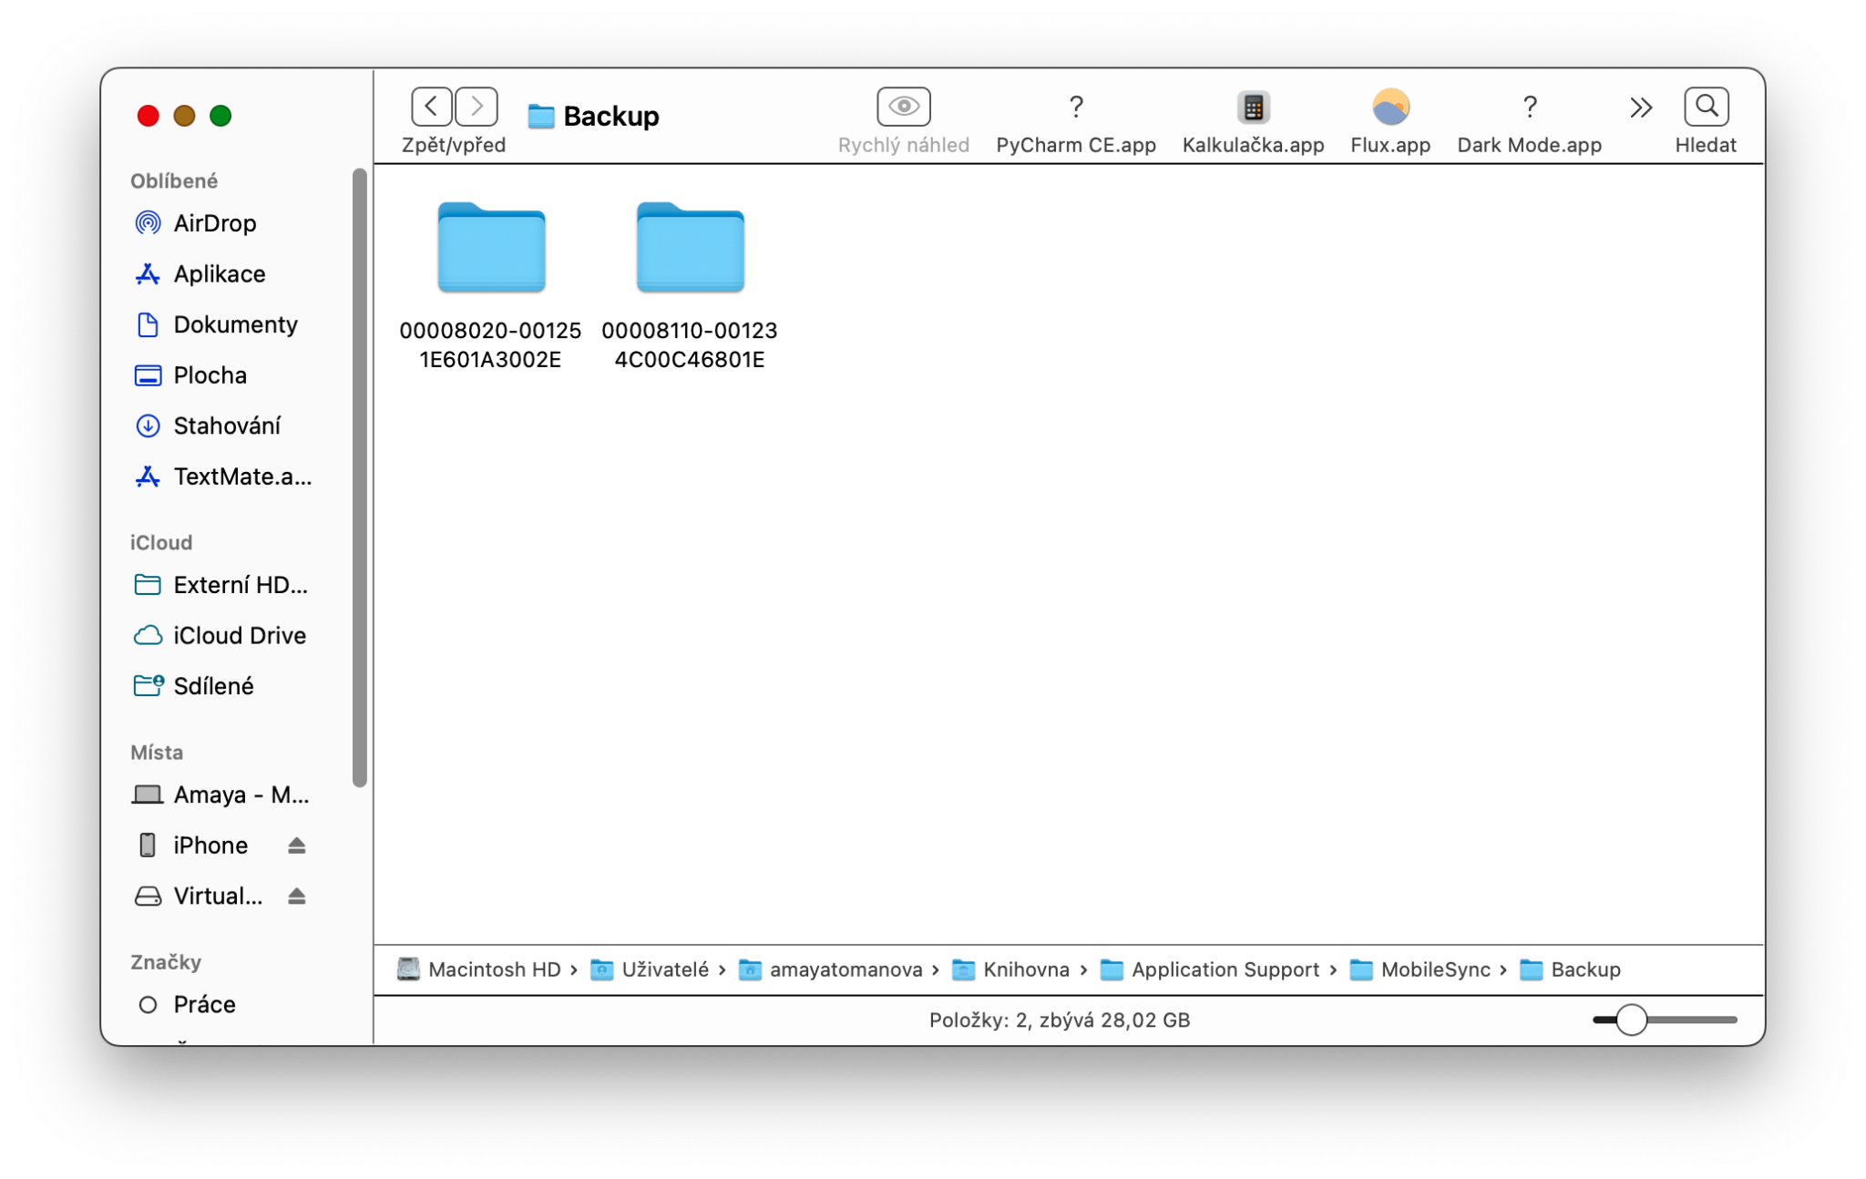
Task: Open Stahování from the sidebar
Action: coord(228,425)
